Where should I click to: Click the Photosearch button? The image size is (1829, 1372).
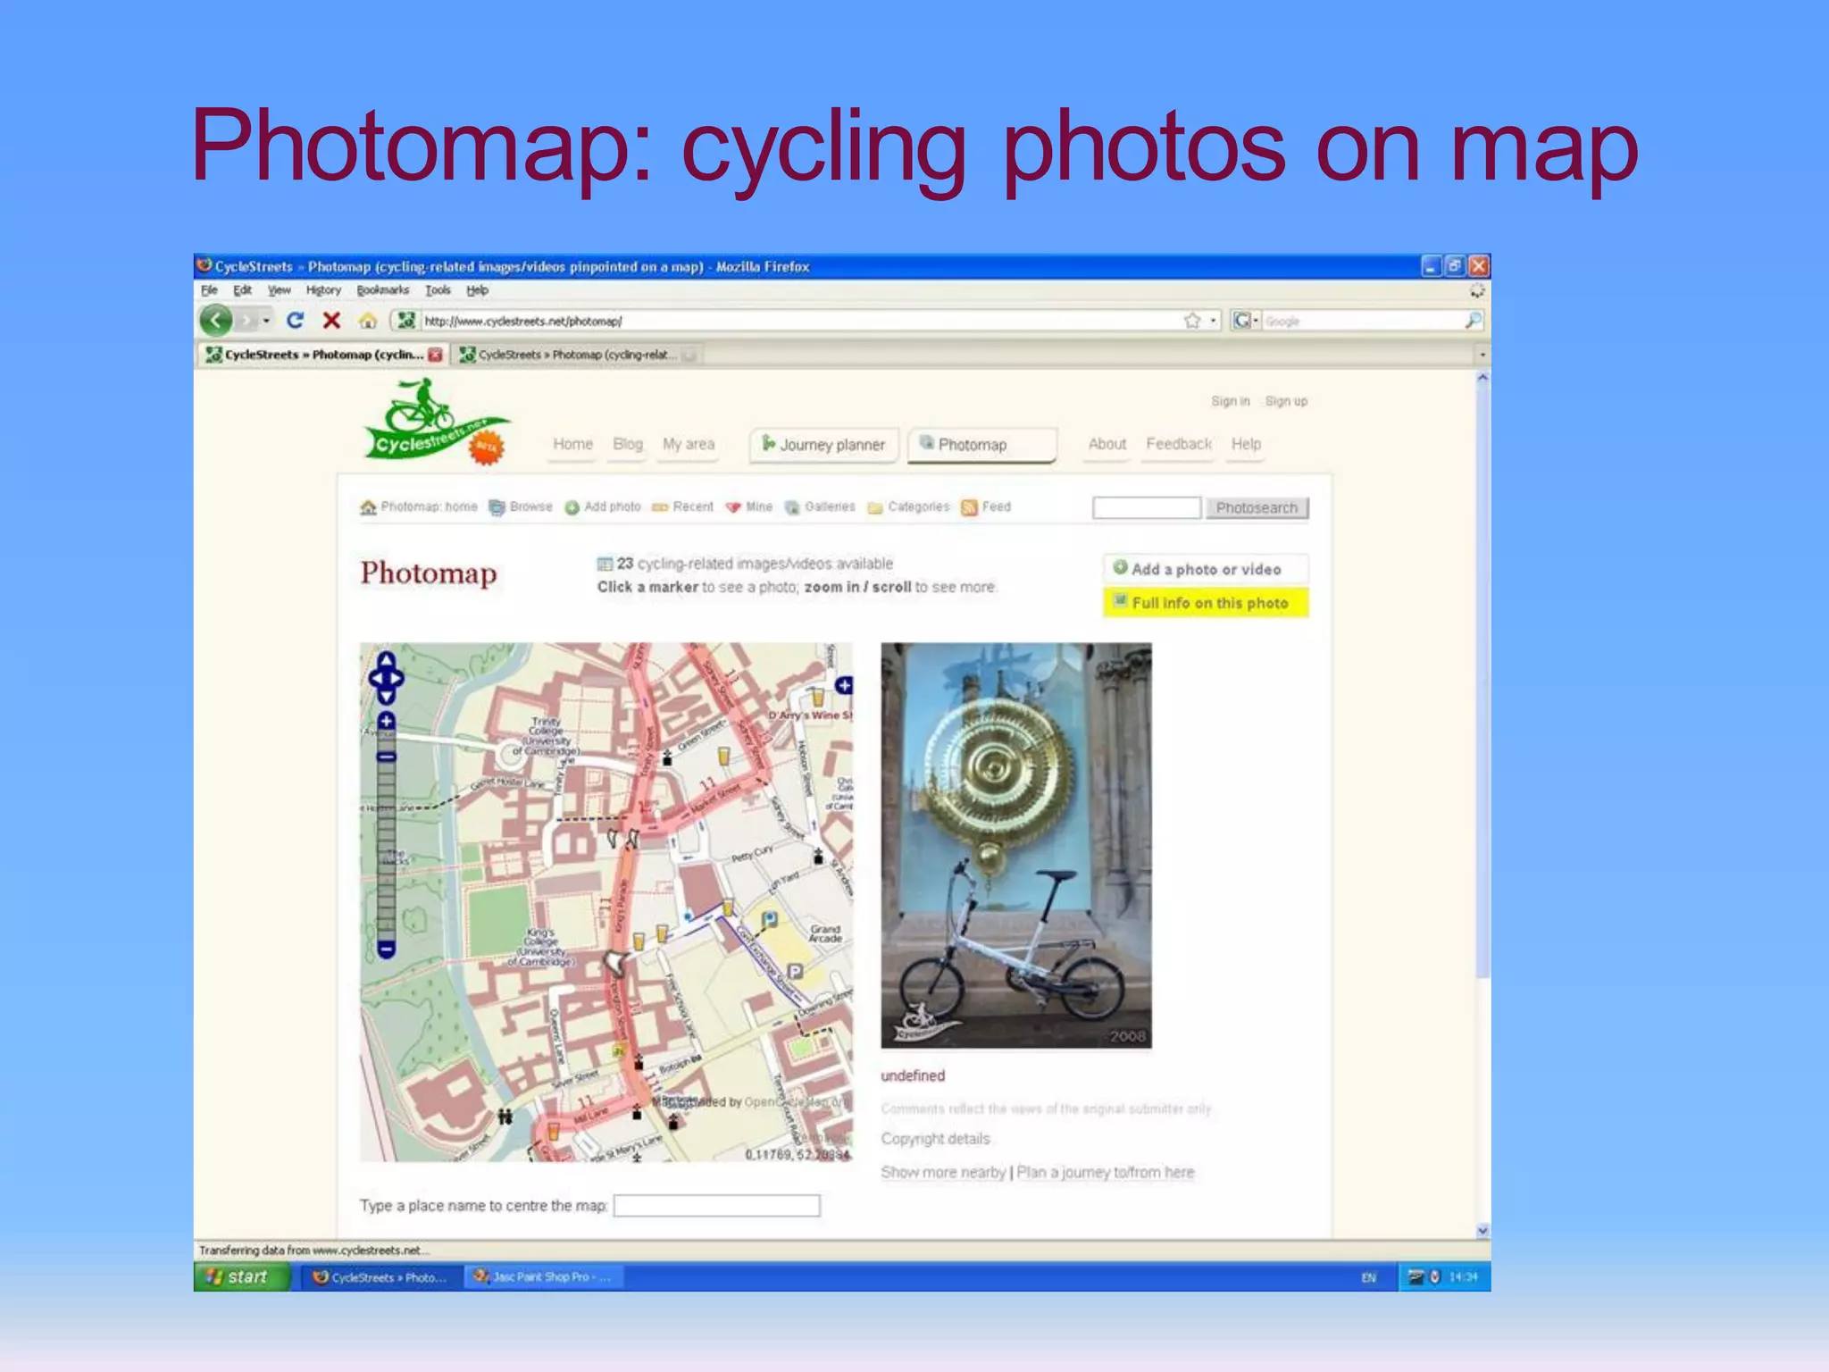pos(1257,507)
